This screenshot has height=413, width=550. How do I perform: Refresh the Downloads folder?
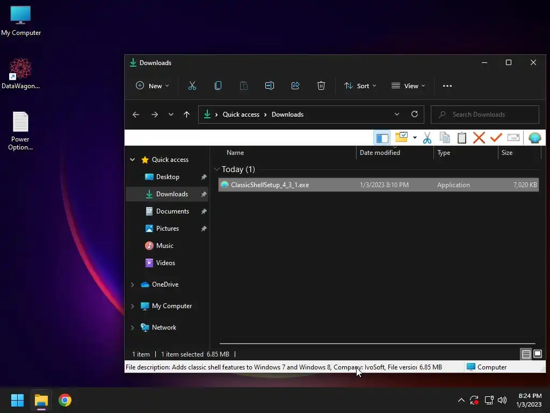[x=414, y=114]
